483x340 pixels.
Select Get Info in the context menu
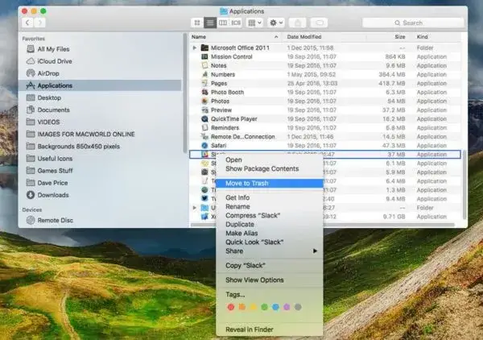click(237, 197)
